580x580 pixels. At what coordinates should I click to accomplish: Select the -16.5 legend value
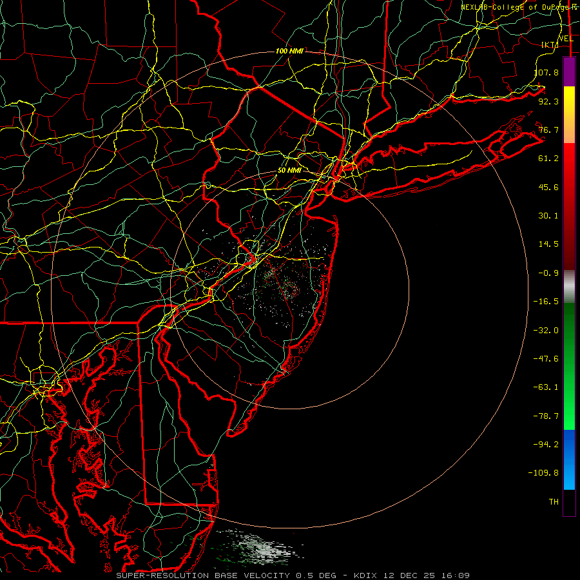(546, 302)
